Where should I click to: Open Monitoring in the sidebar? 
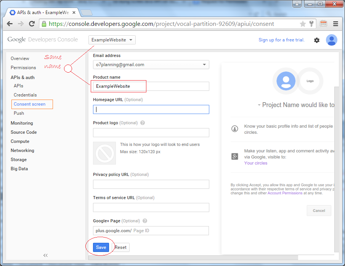click(x=22, y=123)
